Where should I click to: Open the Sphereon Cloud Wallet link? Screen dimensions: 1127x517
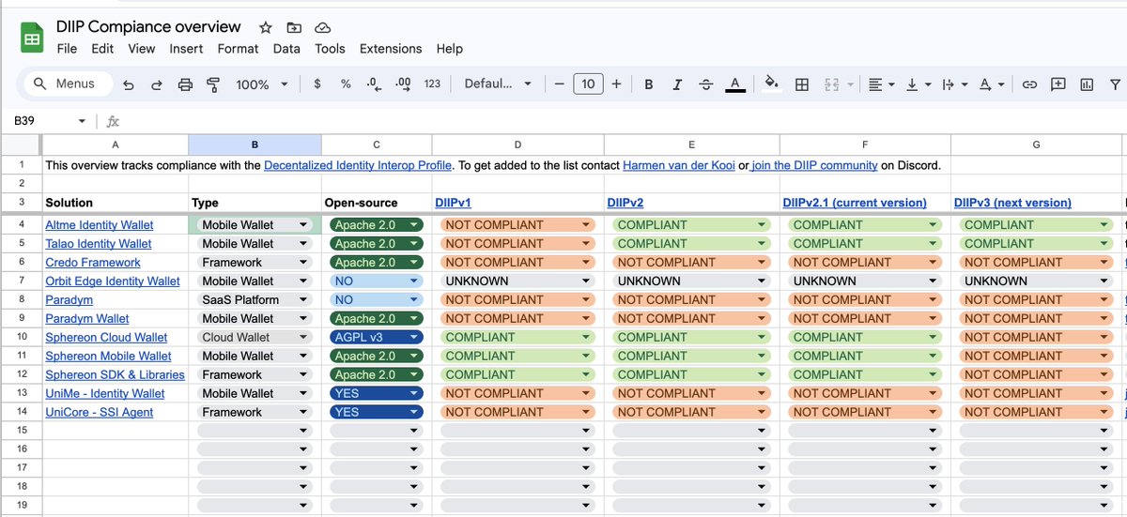coord(106,338)
